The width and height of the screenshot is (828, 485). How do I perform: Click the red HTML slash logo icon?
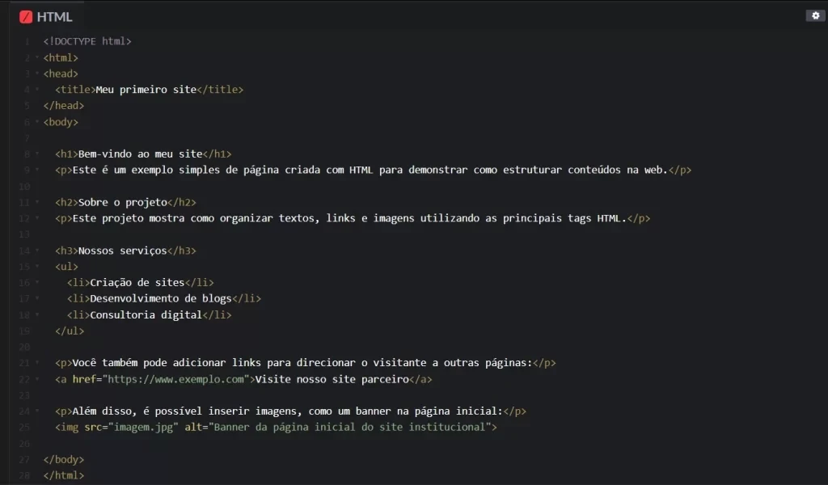click(x=26, y=17)
